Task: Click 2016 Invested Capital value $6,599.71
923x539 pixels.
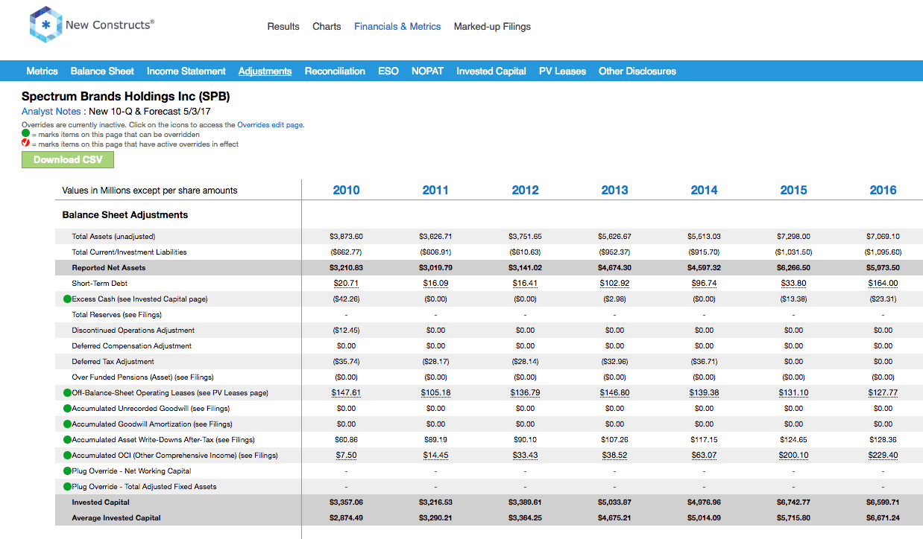Action: [883, 503]
